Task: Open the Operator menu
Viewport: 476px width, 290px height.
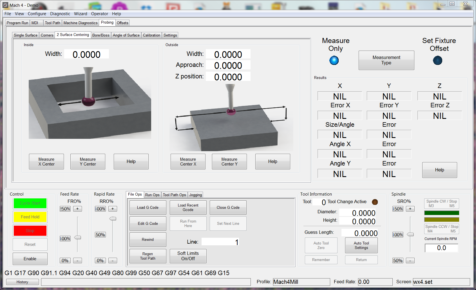Action: [99, 14]
